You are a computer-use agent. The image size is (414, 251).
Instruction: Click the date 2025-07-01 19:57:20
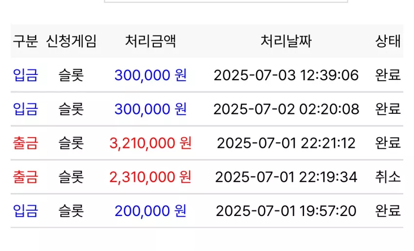pos(286,211)
